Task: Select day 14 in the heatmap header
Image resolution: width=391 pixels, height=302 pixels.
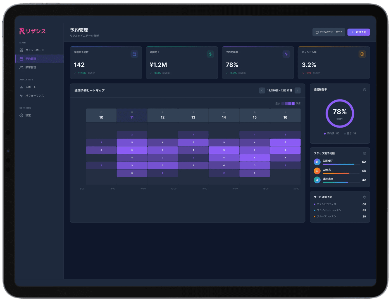Action: (x=224, y=115)
